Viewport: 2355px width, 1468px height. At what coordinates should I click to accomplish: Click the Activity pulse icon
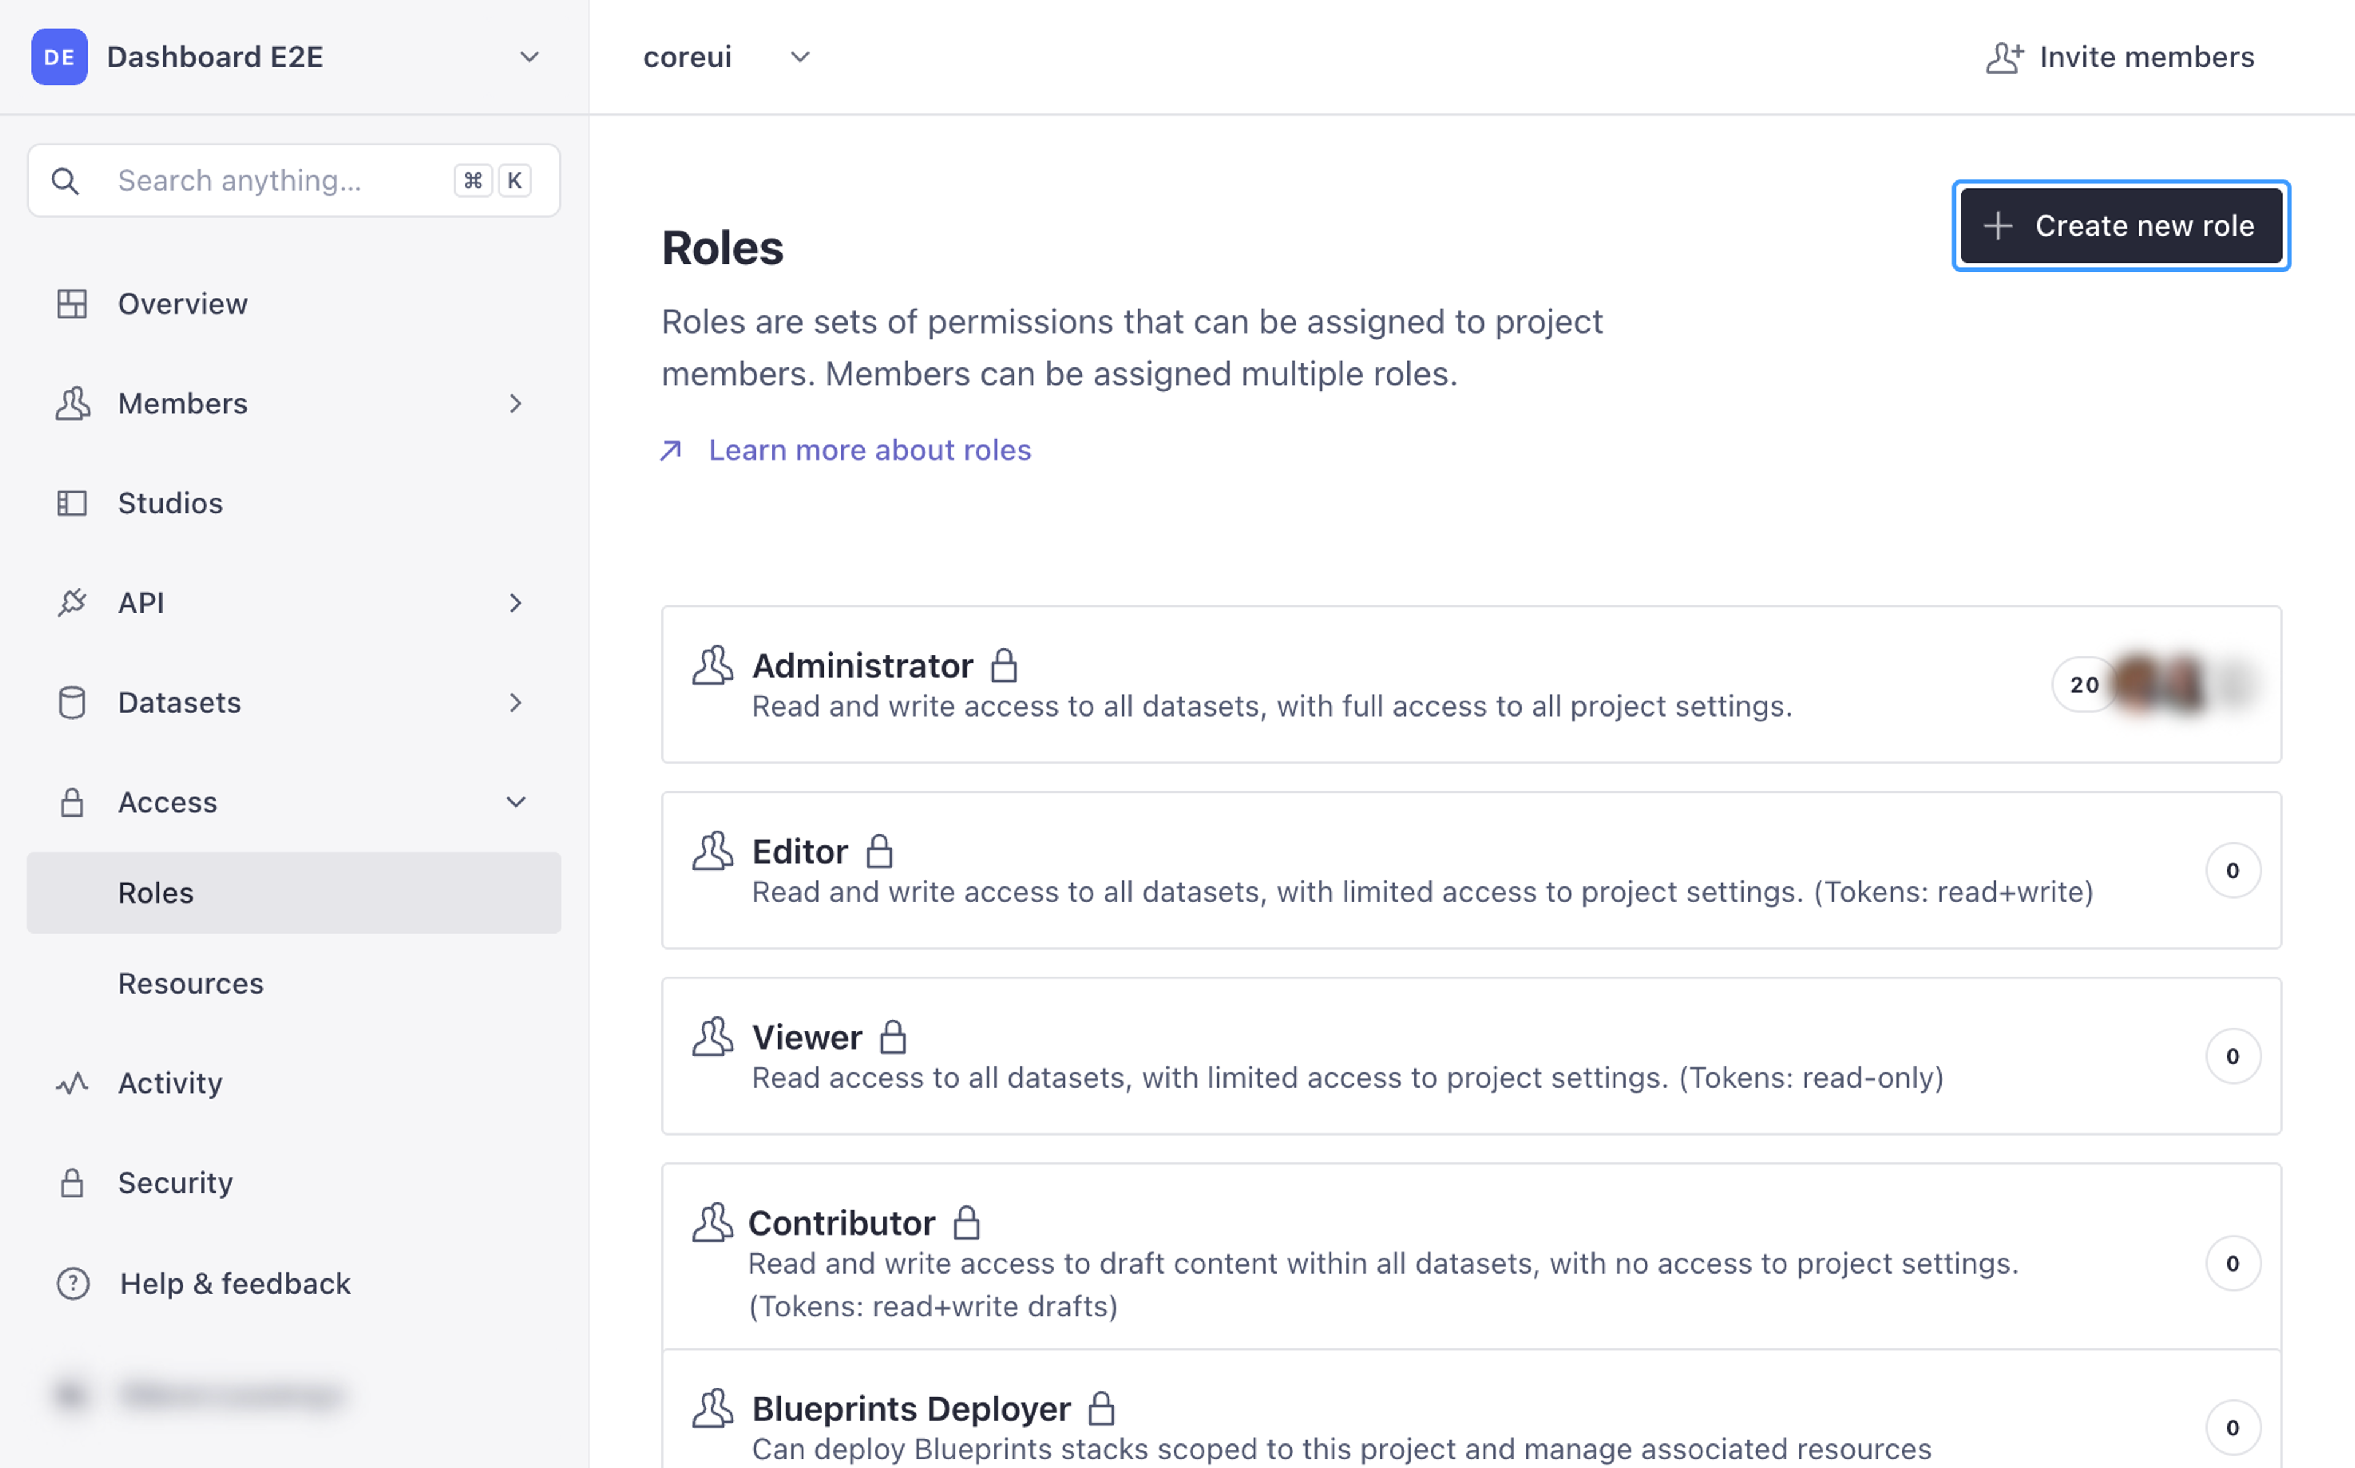[72, 1083]
